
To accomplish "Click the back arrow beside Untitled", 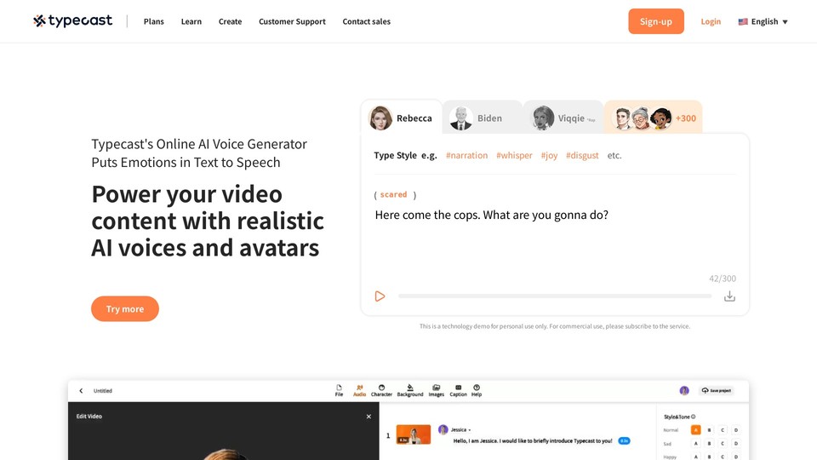I will pyautogui.click(x=81, y=391).
